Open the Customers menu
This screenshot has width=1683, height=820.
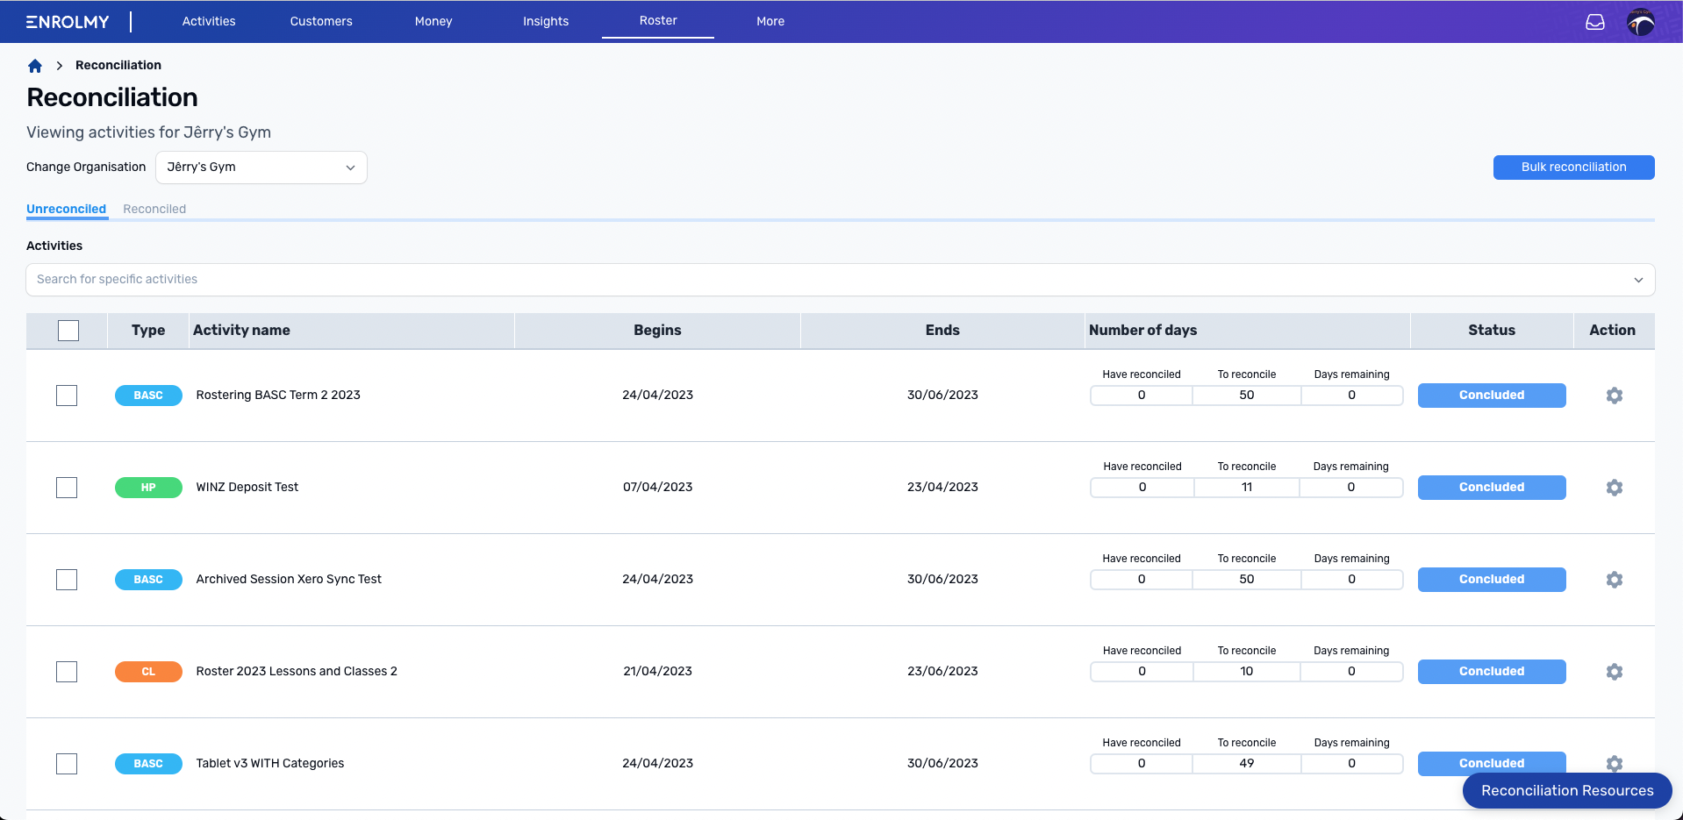pos(321,21)
